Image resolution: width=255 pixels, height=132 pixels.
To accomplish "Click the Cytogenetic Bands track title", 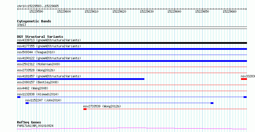I will (34, 21).
